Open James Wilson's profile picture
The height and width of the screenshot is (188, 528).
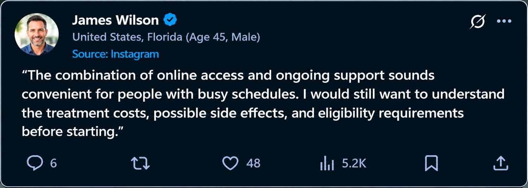(x=37, y=34)
